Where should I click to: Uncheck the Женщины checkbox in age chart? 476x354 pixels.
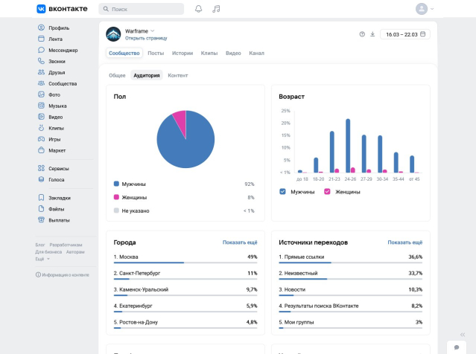[327, 192]
